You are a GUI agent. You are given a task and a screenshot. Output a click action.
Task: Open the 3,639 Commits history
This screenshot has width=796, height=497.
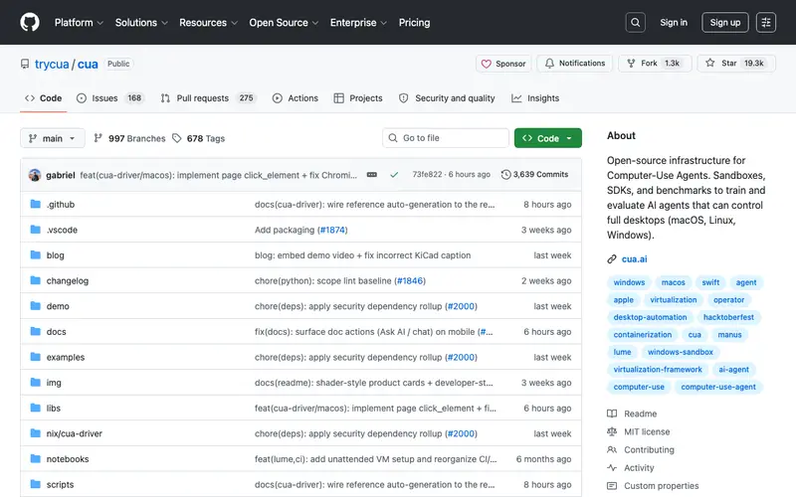[x=534, y=175]
